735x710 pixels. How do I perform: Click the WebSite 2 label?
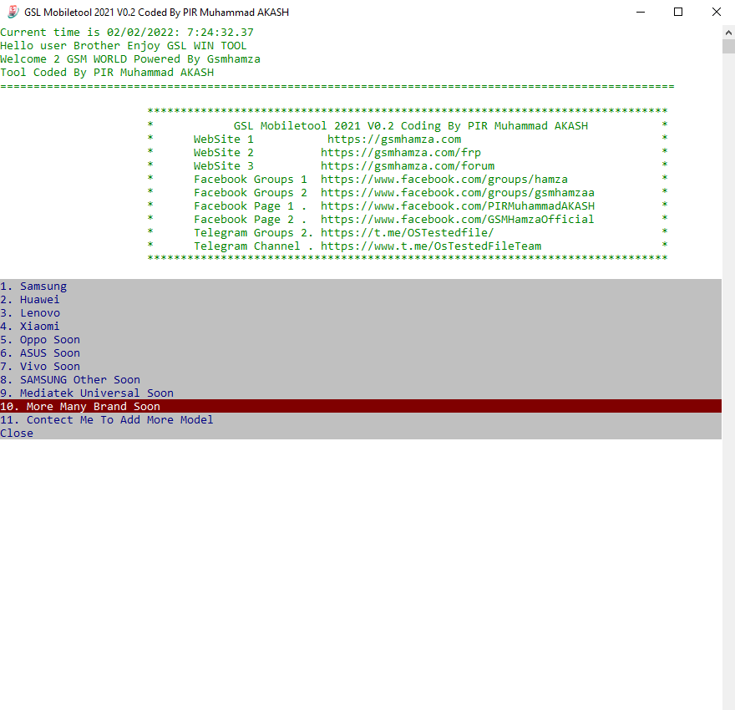tap(224, 152)
